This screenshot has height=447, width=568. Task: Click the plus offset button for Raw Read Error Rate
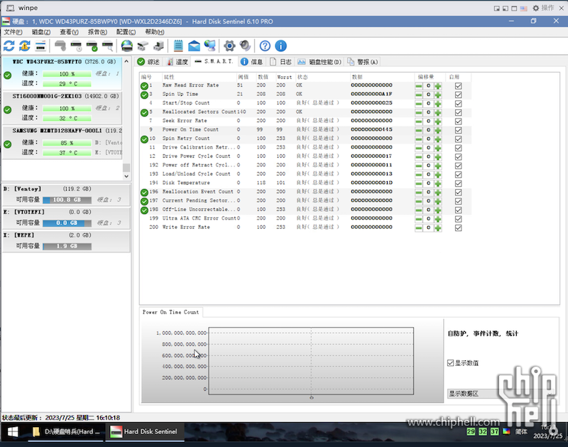[437, 86]
